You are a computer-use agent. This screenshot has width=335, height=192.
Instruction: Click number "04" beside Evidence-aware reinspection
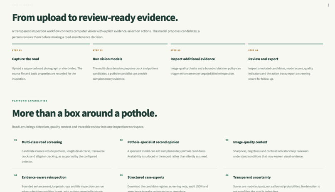16,175
